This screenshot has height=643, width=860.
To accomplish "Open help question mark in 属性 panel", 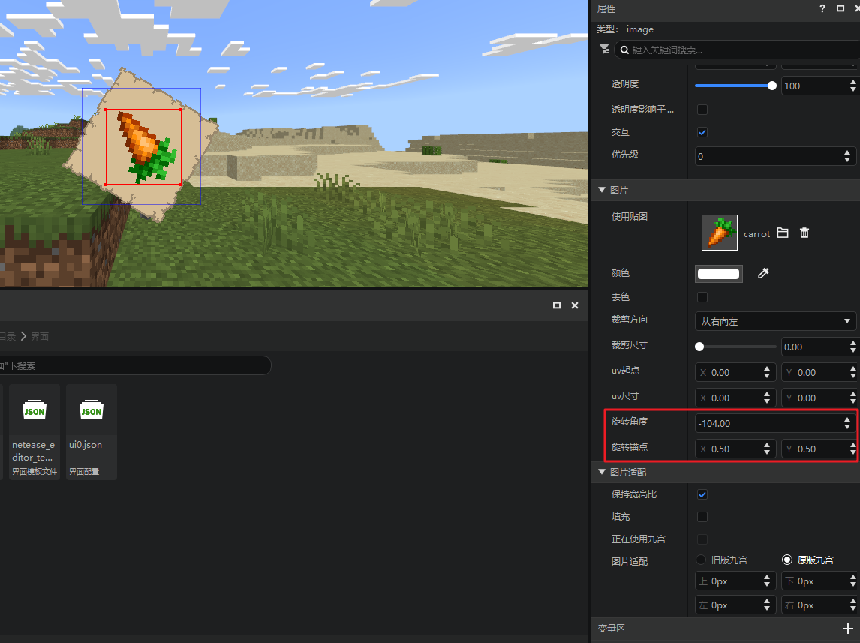I will [x=822, y=8].
